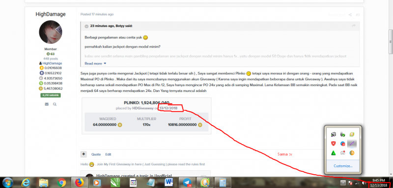
Task: Click the red-X action center flag icon
Action: point(351,184)
